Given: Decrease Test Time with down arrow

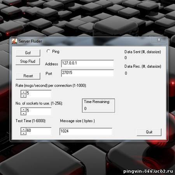Looking at the screenshot, I should (23, 133).
